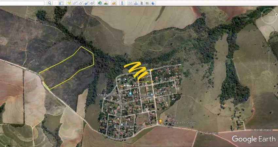Click the Rancho Parada Do Cowboy orange marker
This screenshot has width=278, height=147.
(x=160, y=121)
